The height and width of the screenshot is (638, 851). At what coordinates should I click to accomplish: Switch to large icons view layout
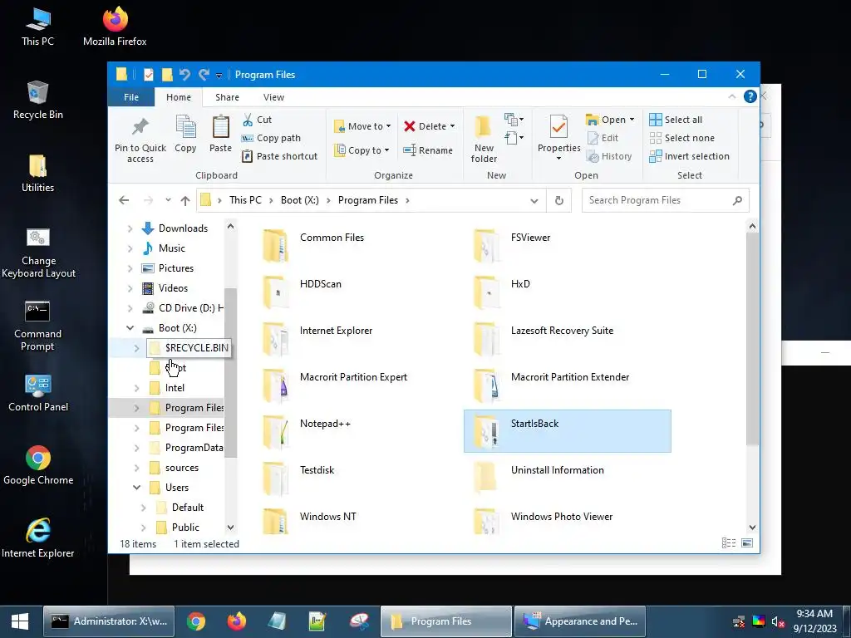[747, 543]
